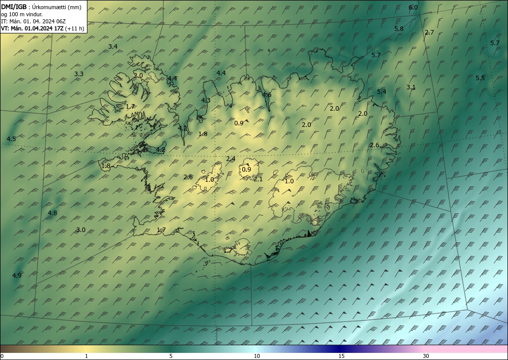
Task: Click the color bar tick label "15"
Action: tap(341, 356)
